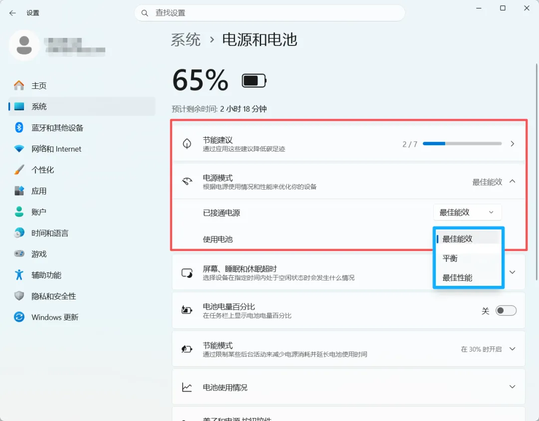Image resolution: width=539 pixels, height=421 pixels.
Task: Click the Accounts person icon
Action: click(19, 211)
